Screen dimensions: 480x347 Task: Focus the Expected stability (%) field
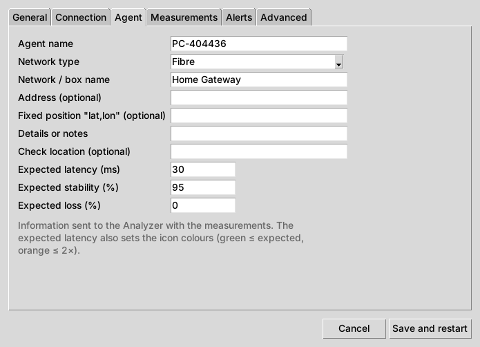coord(203,187)
